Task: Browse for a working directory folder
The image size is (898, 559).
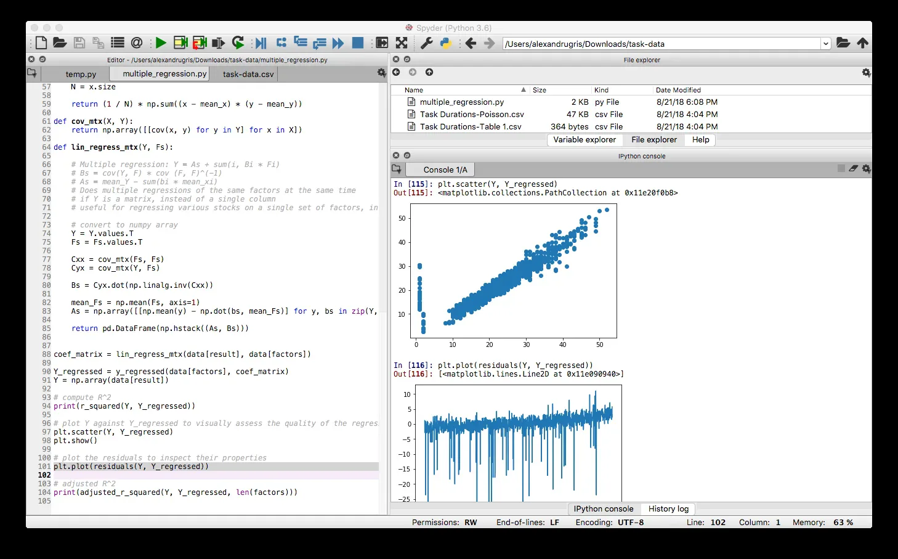Action: [843, 43]
